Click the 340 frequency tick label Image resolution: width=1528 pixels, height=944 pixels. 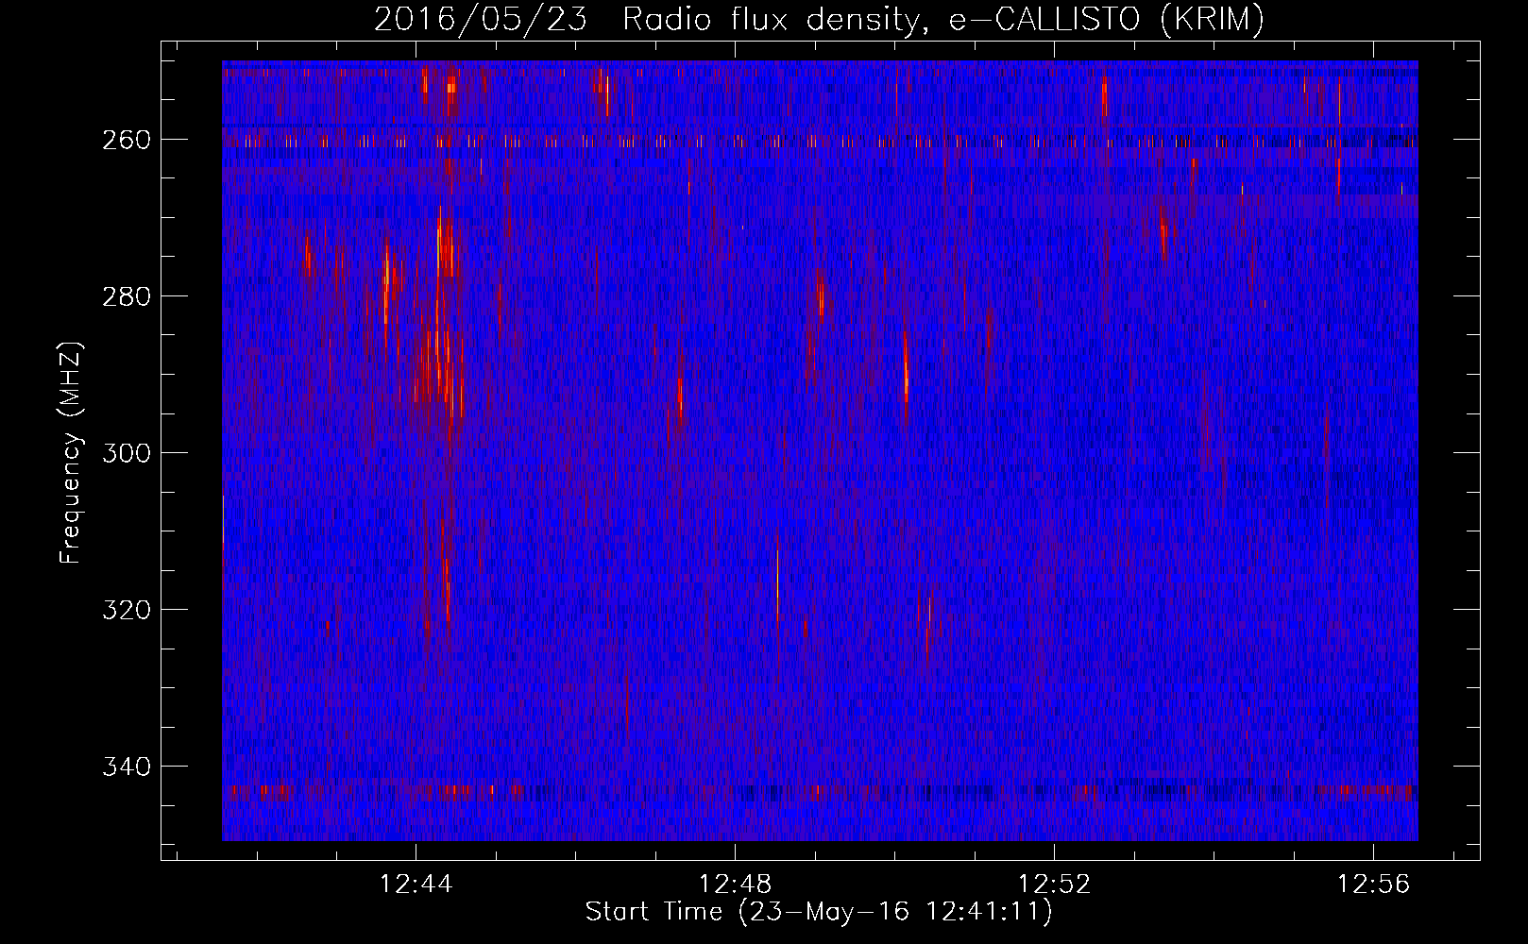tap(127, 767)
